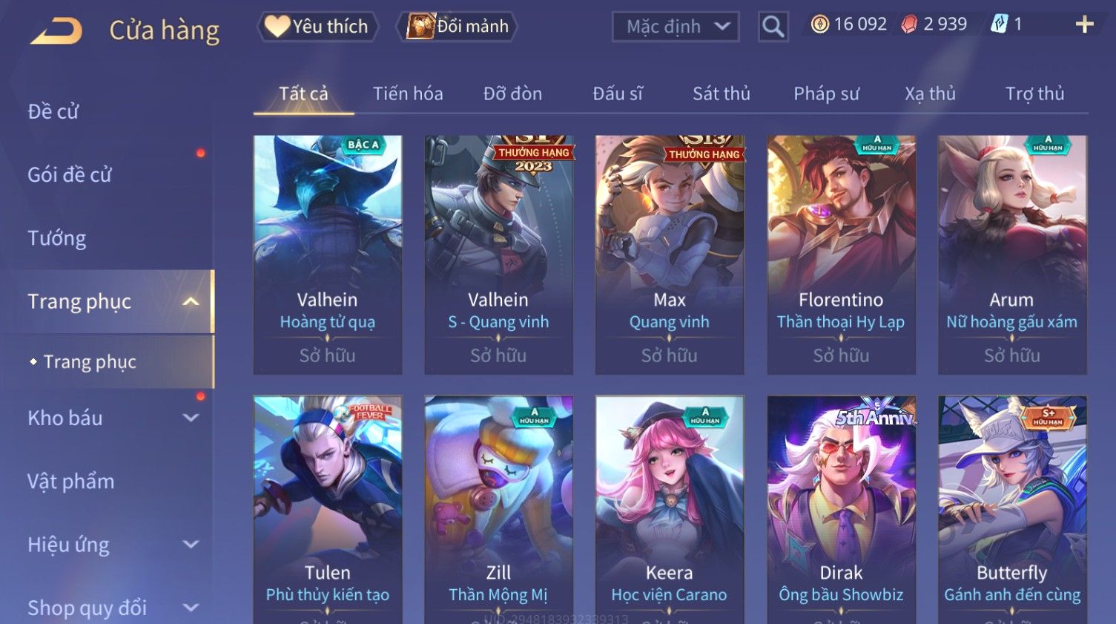Open the Mặc định sort dropdown
The height and width of the screenshot is (624, 1116).
tap(676, 27)
